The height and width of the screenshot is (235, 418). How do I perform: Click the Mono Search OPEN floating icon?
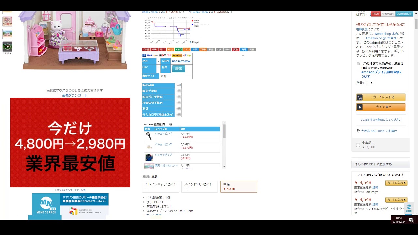click(409, 209)
